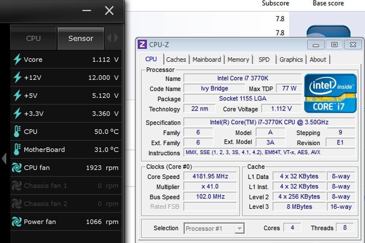Click the Core Speed value field
Image resolution: width=365 pixels, height=243 pixels.
(x=210, y=176)
